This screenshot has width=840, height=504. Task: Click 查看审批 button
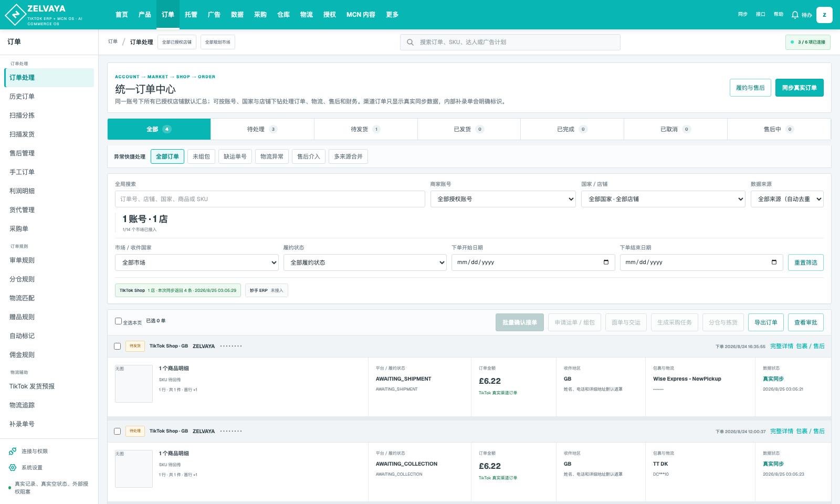tap(805, 322)
